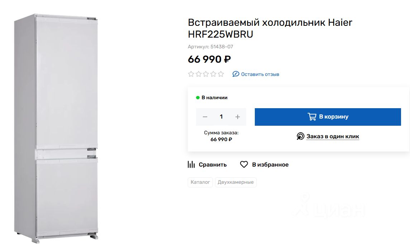Image resolution: width=410 pixels, height=245 pixels.
Task: Click the one-click order cursor icon
Action: coord(300,136)
